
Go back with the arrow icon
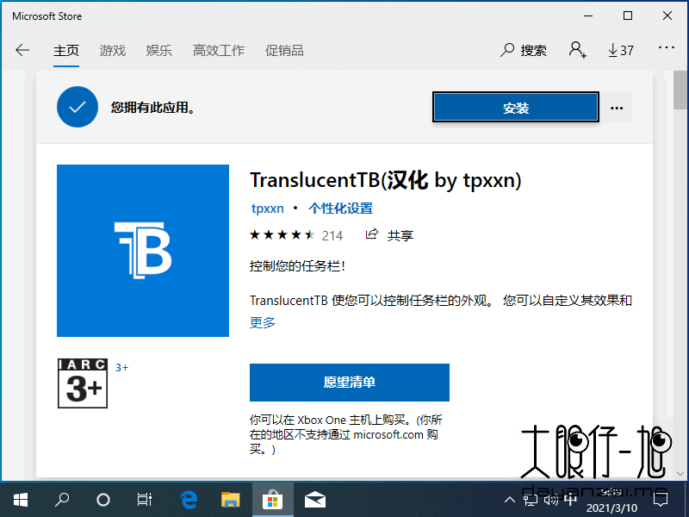22,50
